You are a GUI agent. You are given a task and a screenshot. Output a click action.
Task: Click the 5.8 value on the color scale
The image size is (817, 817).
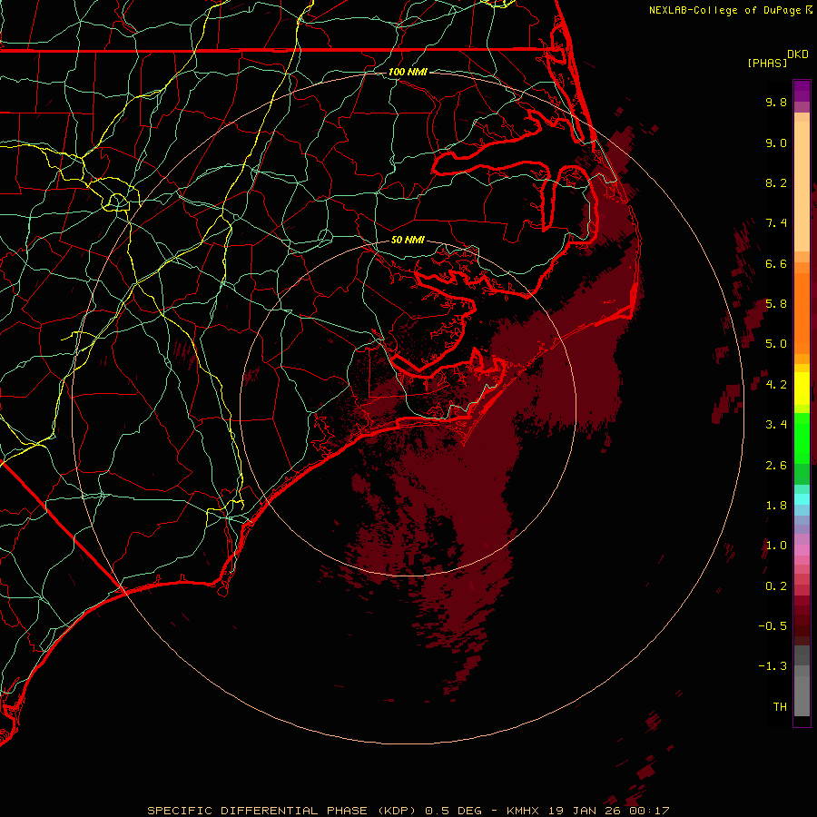(x=776, y=304)
